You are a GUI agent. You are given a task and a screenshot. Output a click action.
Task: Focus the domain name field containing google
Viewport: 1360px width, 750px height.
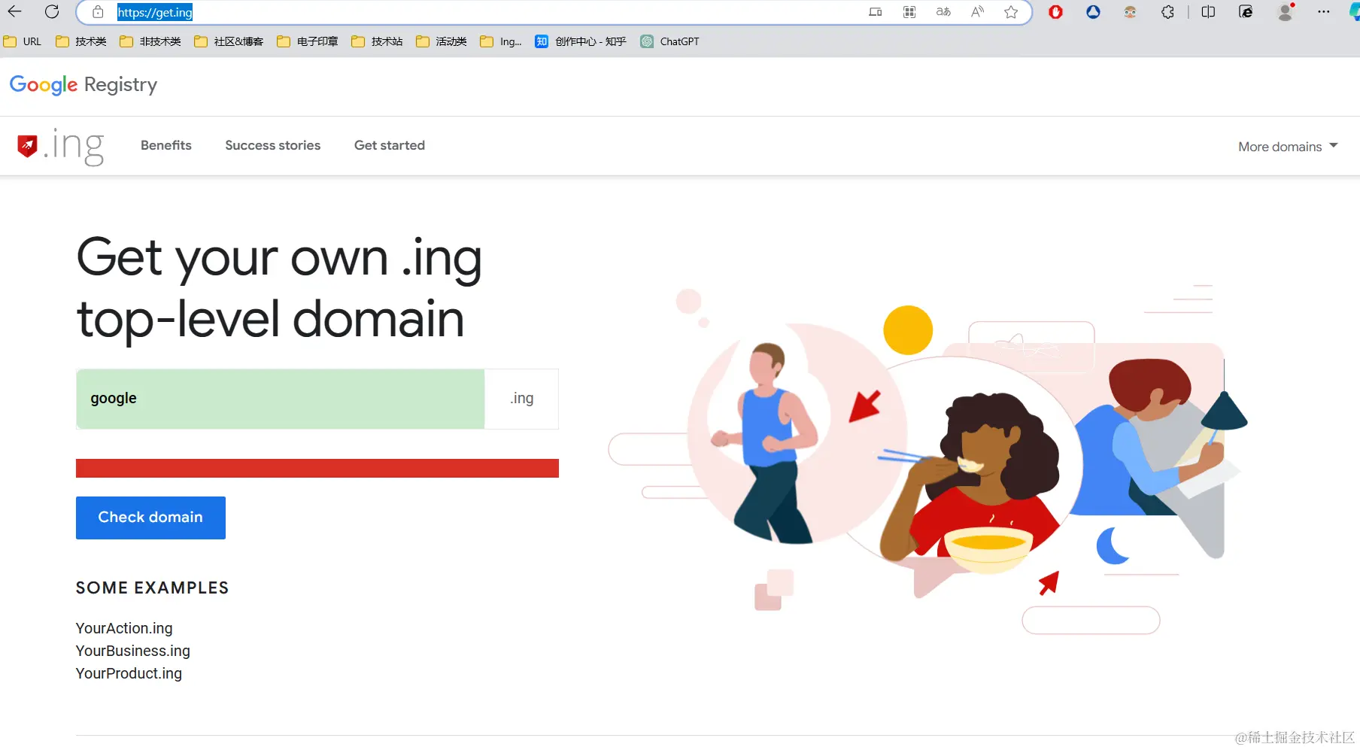(x=280, y=399)
